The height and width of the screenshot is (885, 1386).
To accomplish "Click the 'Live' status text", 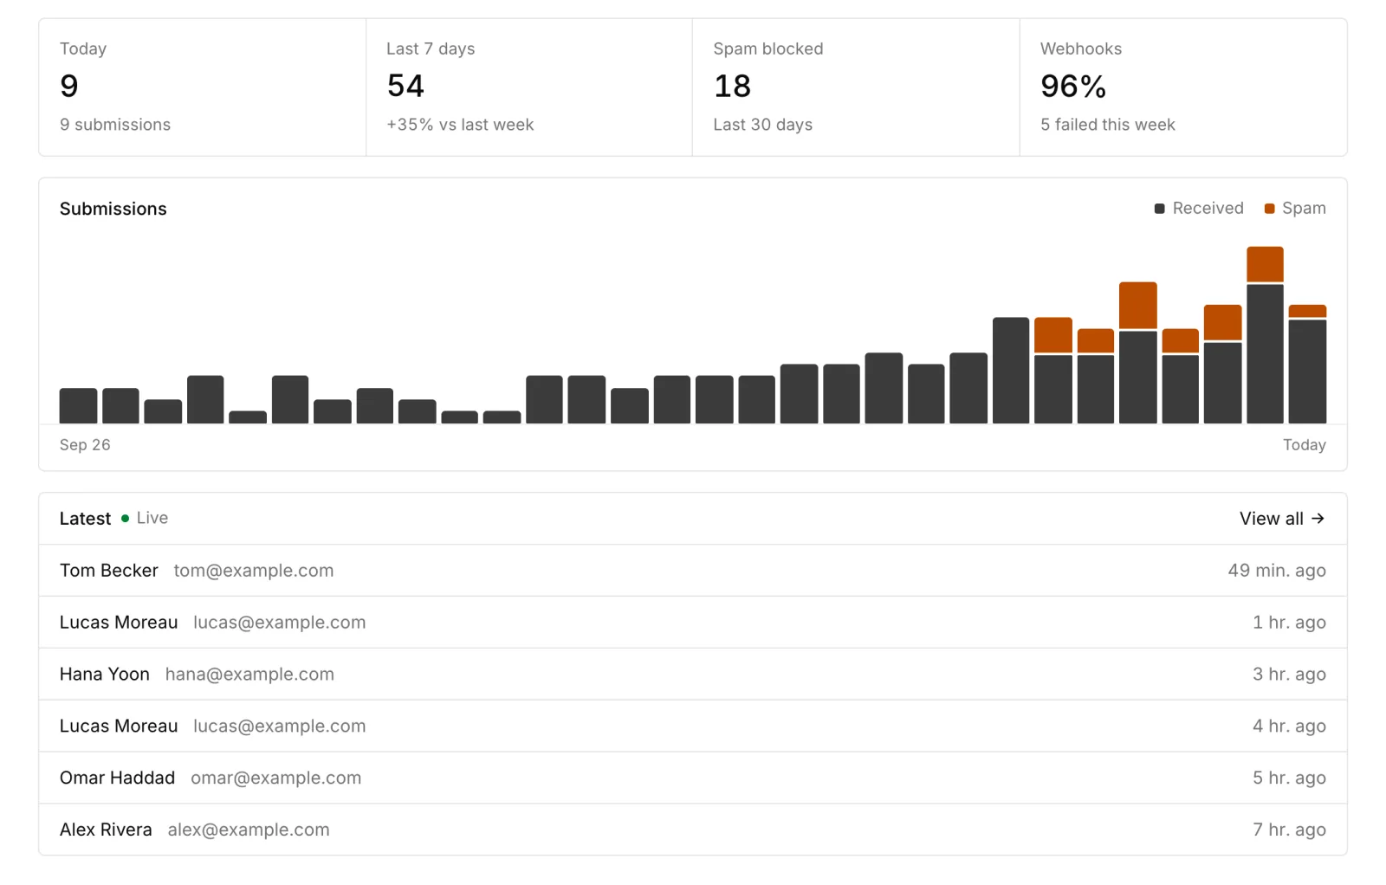I will coord(152,518).
